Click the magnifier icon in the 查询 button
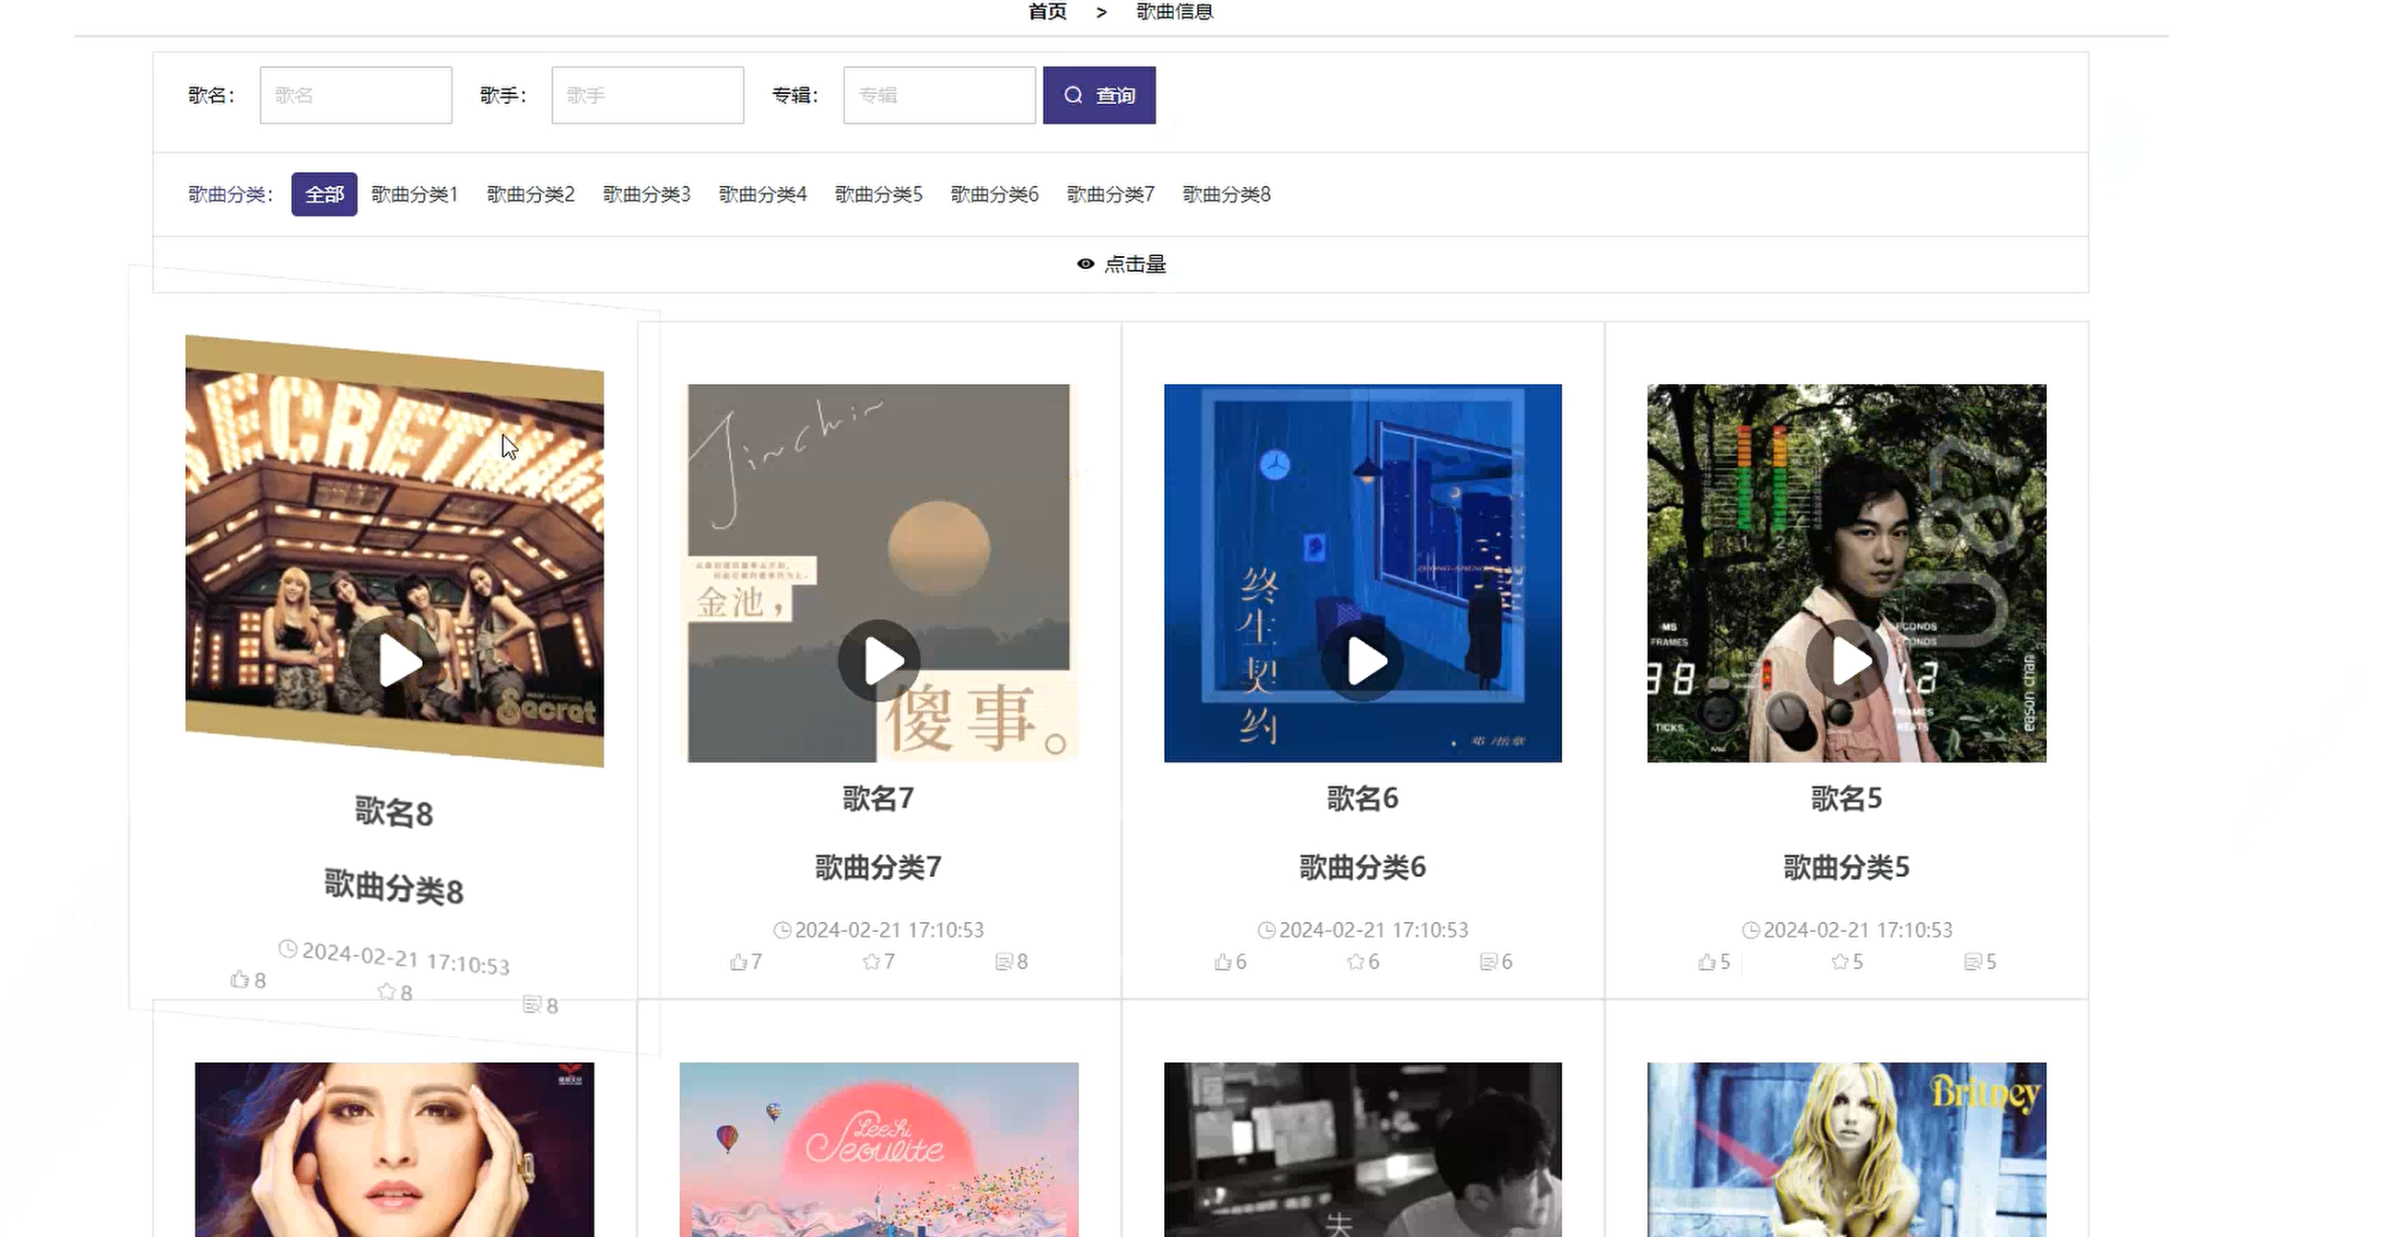The width and height of the screenshot is (2386, 1237). 1073,96
